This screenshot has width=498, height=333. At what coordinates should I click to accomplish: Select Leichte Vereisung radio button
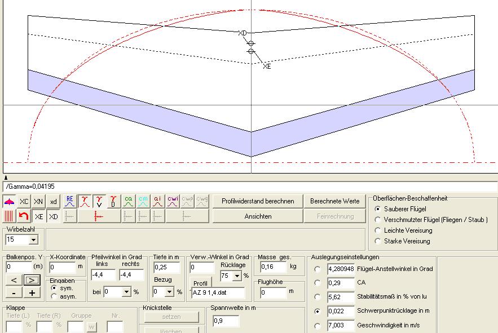378,230
